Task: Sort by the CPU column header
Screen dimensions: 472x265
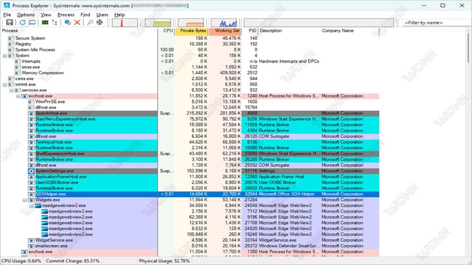Action: click(x=166, y=31)
